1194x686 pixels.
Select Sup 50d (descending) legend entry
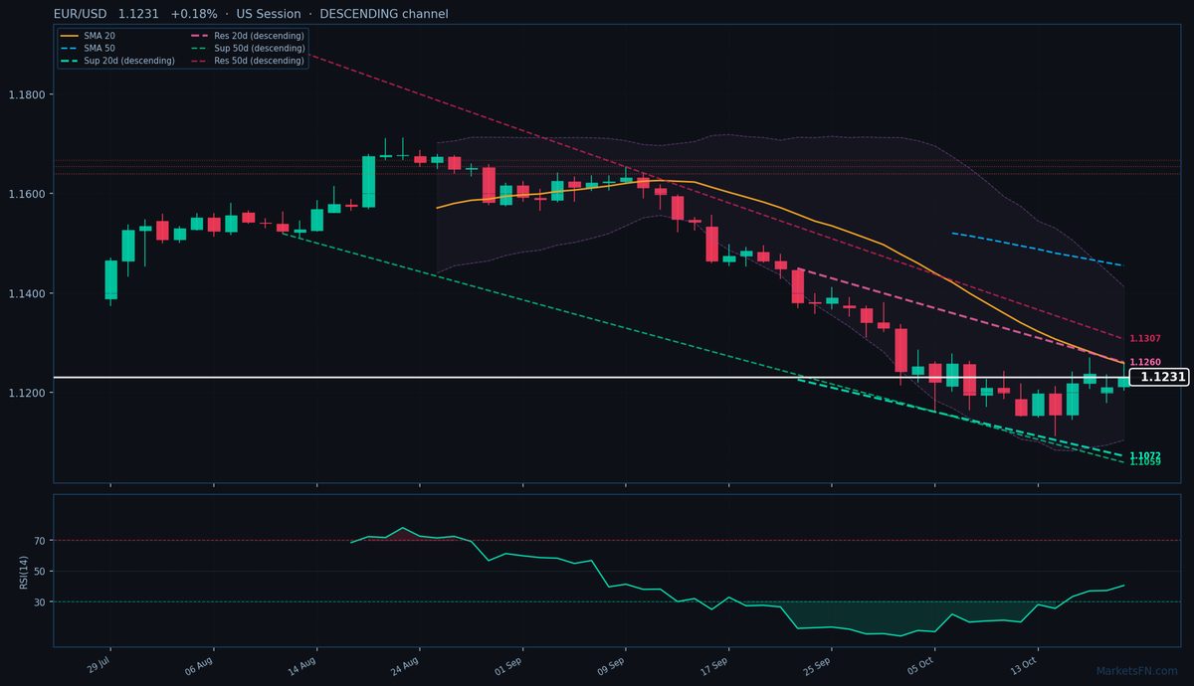click(247, 48)
